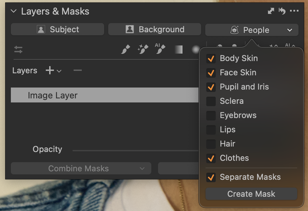This screenshot has width=308, height=211.
Task: Open the add layer type chevron
Action: pyautogui.click(x=59, y=71)
